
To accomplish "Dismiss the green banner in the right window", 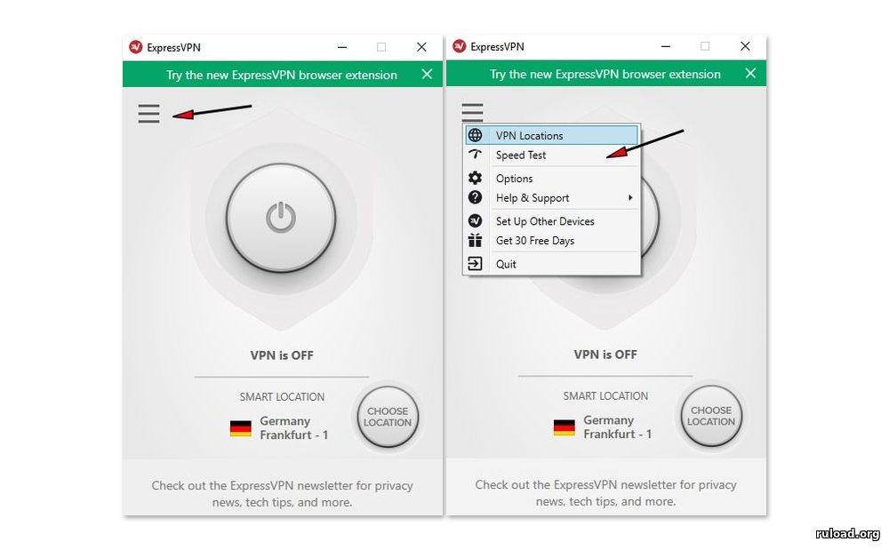I will (x=750, y=74).
